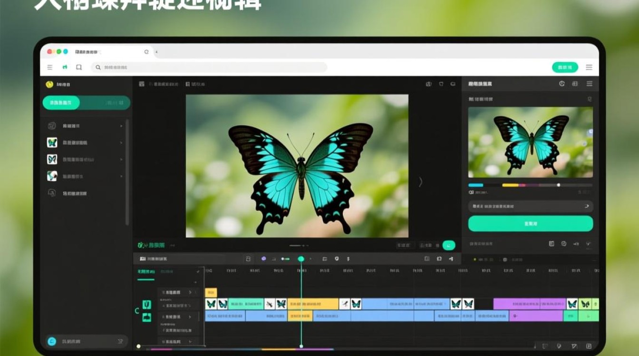Click the blue circle icon in the sidebar footer
The image size is (639, 356).
click(x=52, y=341)
